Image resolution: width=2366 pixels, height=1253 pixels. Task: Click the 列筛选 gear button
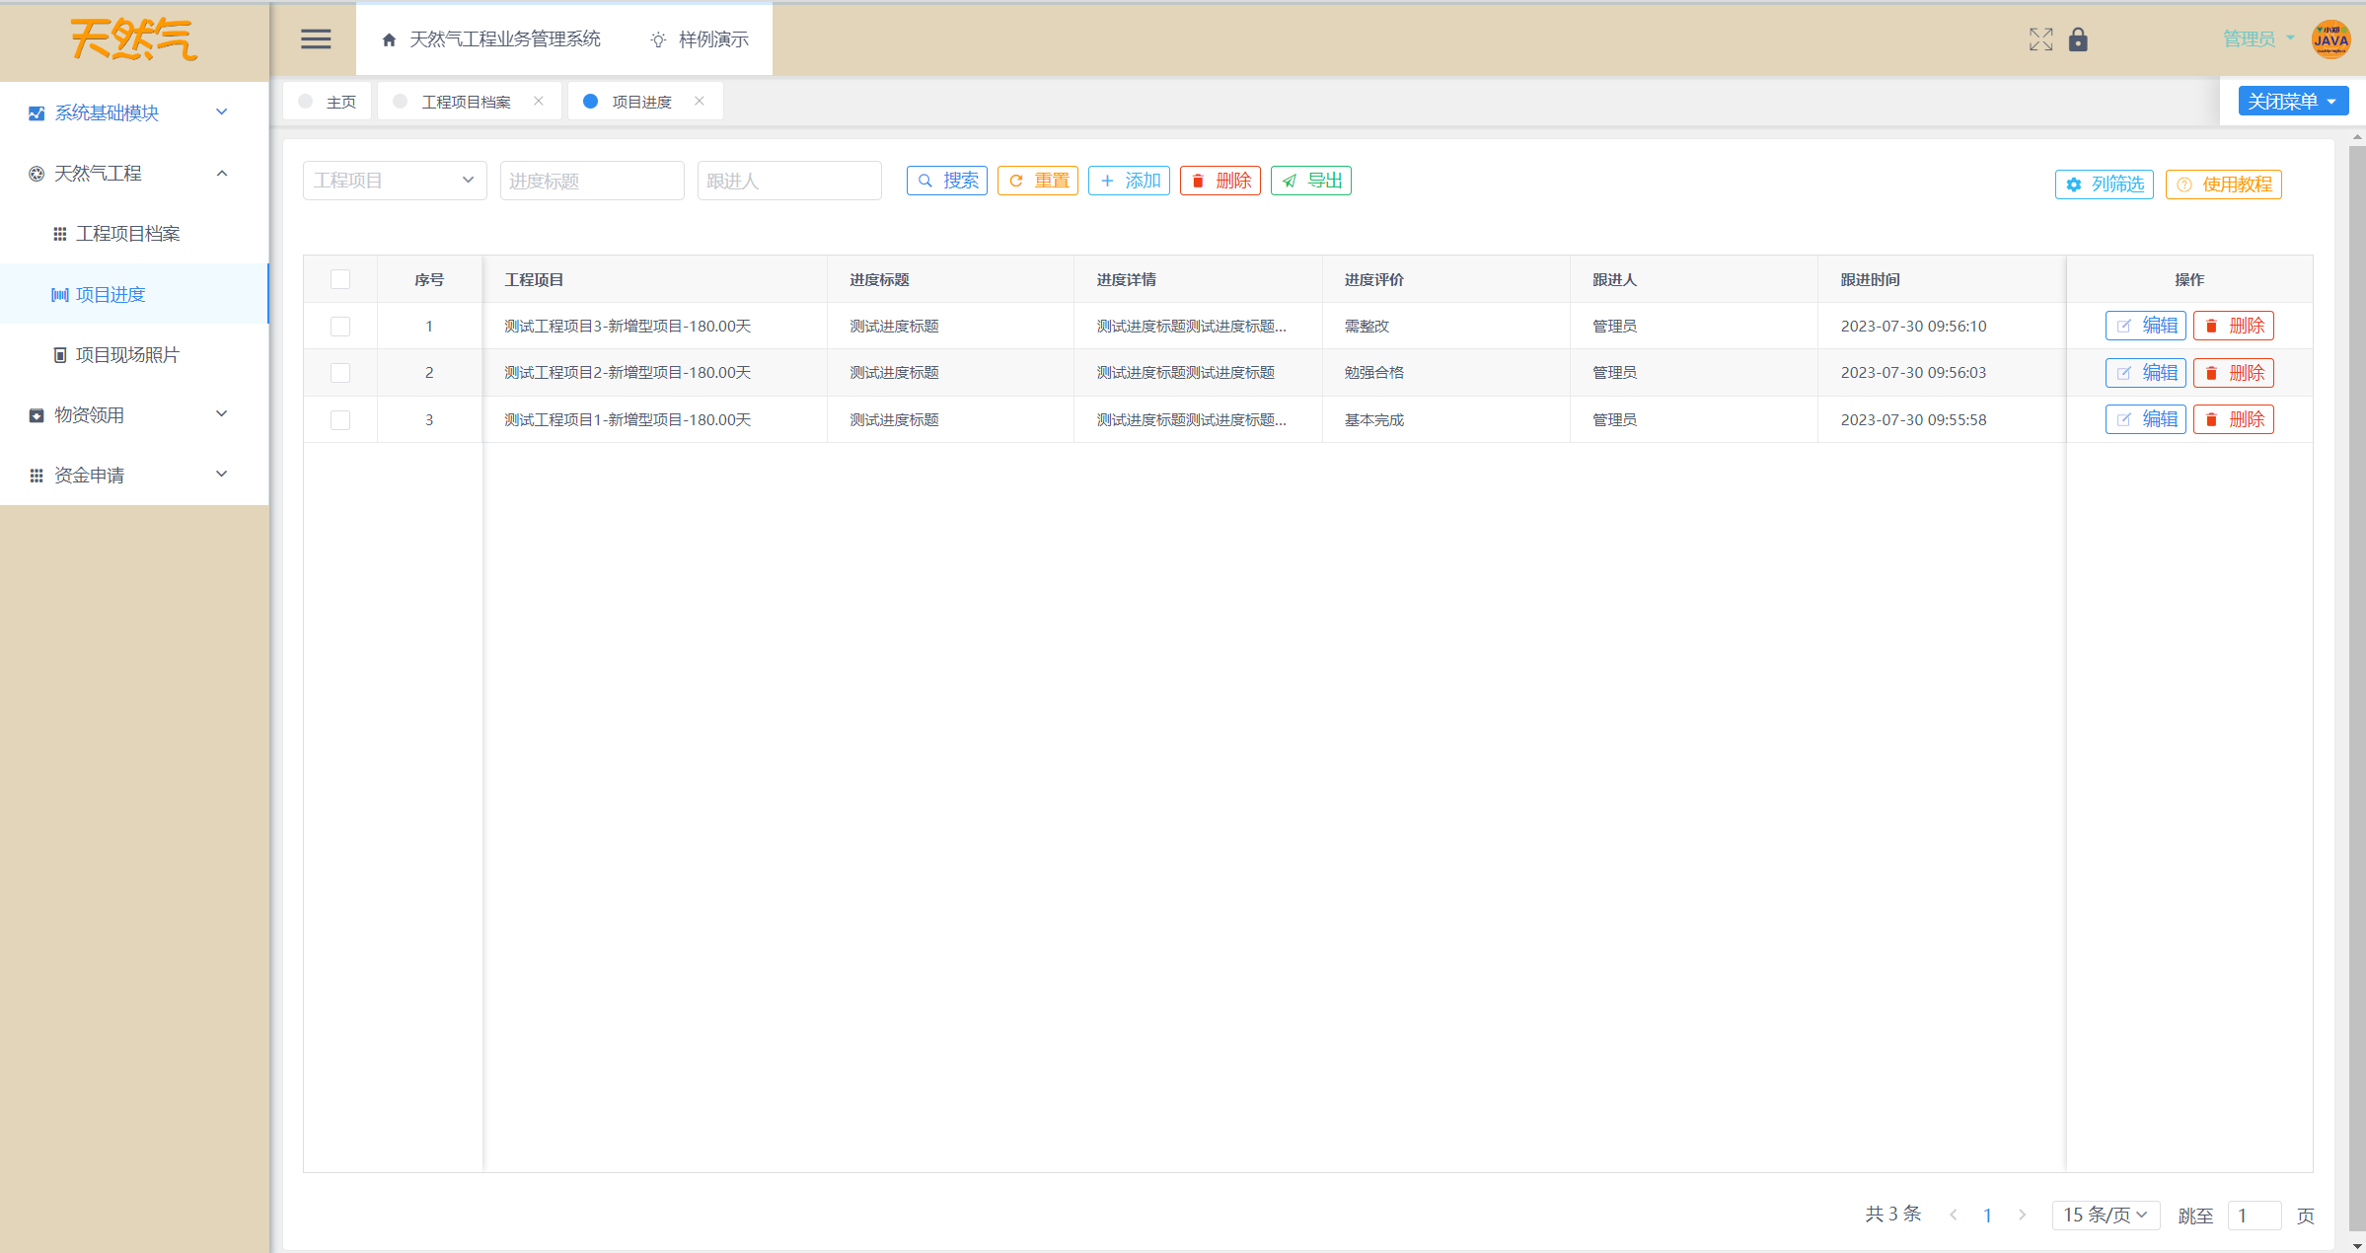click(2104, 184)
